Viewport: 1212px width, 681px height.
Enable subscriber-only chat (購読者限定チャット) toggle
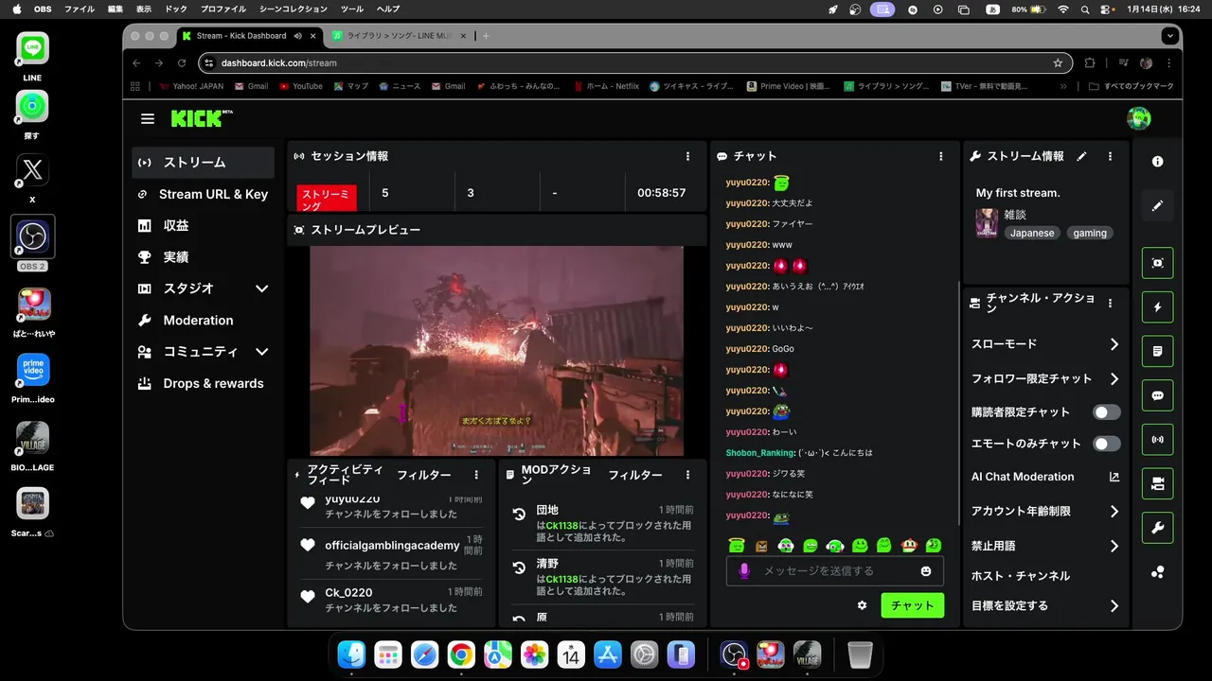1107,412
